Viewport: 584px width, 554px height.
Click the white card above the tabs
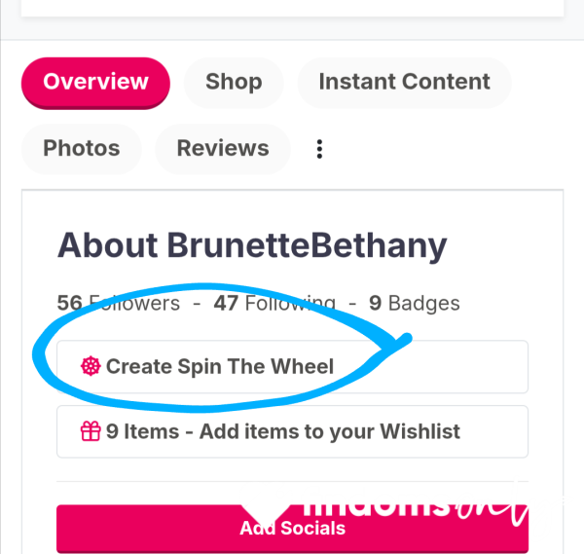pos(292,8)
